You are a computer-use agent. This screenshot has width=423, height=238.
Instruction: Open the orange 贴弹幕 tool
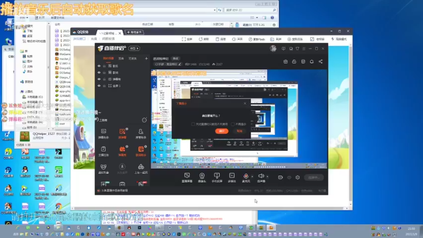(122, 134)
